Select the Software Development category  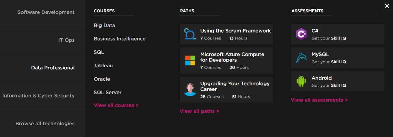(x=46, y=12)
